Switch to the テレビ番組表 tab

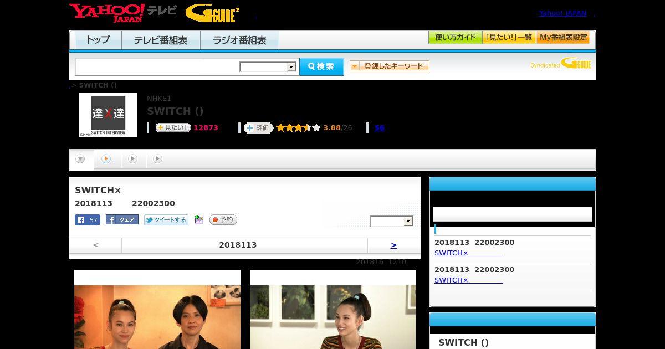(161, 40)
